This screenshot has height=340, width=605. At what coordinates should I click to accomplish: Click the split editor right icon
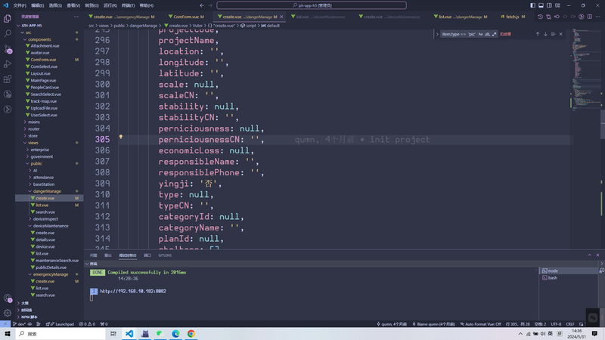[590, 17]
